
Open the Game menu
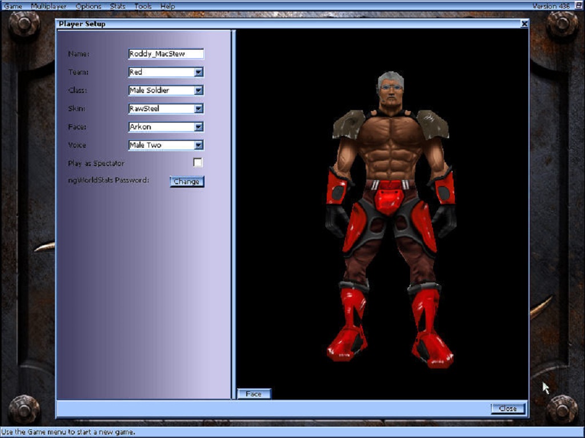pyautogui.click(x=13, y=6)
